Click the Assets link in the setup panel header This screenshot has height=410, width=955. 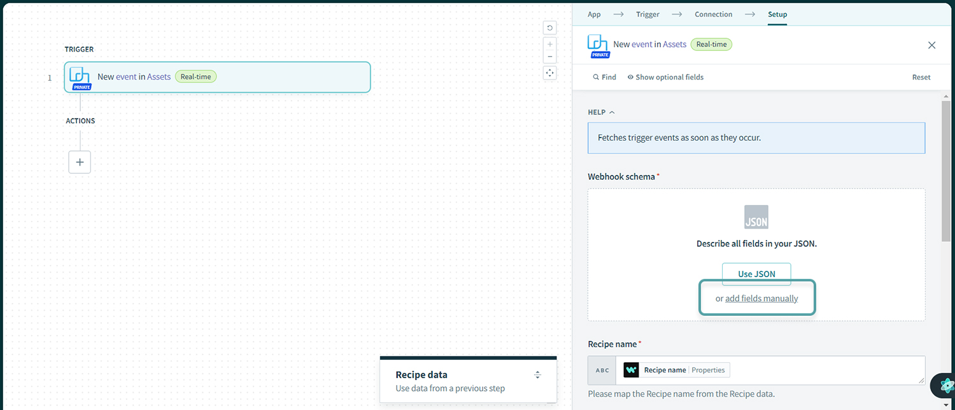674,45
